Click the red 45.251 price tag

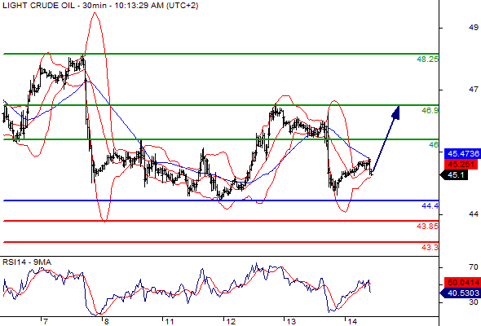tap(461, 164)
